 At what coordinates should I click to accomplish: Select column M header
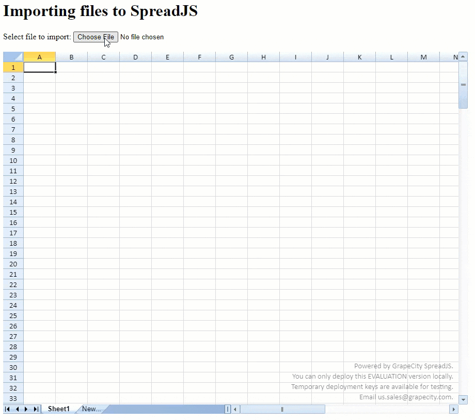point(423,57)
